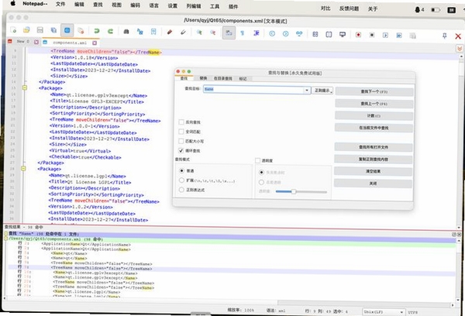
Task: Click the zoom out magnifier icon
Action: coord(213,33)
